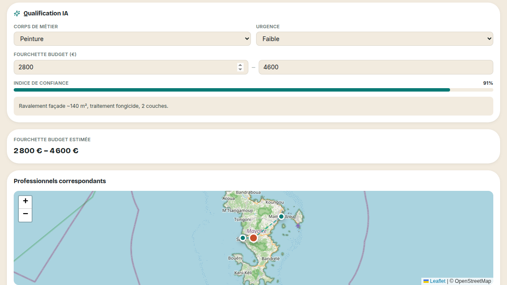Click the Fourchette budget estimée label

click(52, 140)
